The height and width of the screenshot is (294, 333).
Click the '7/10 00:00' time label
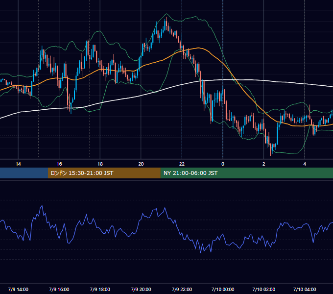click(x=223, y=289)
